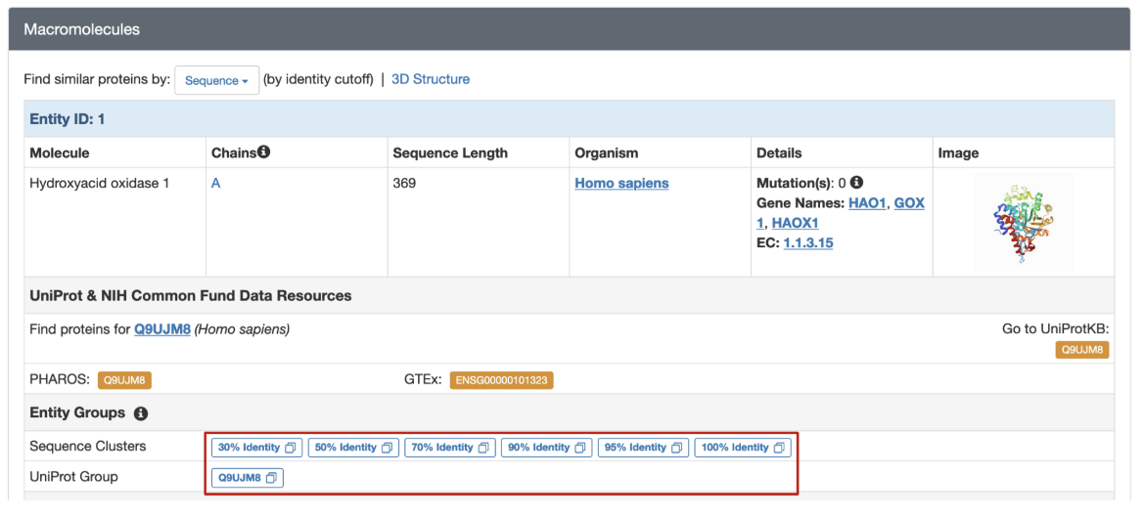Open the HAOX1 gene name link
The height and width of the screenshot is (518, 1145).
(795, 223)
